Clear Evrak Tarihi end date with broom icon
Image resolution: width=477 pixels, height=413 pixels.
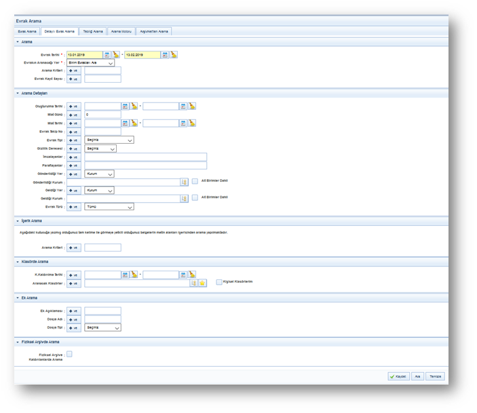click(174, 54)
